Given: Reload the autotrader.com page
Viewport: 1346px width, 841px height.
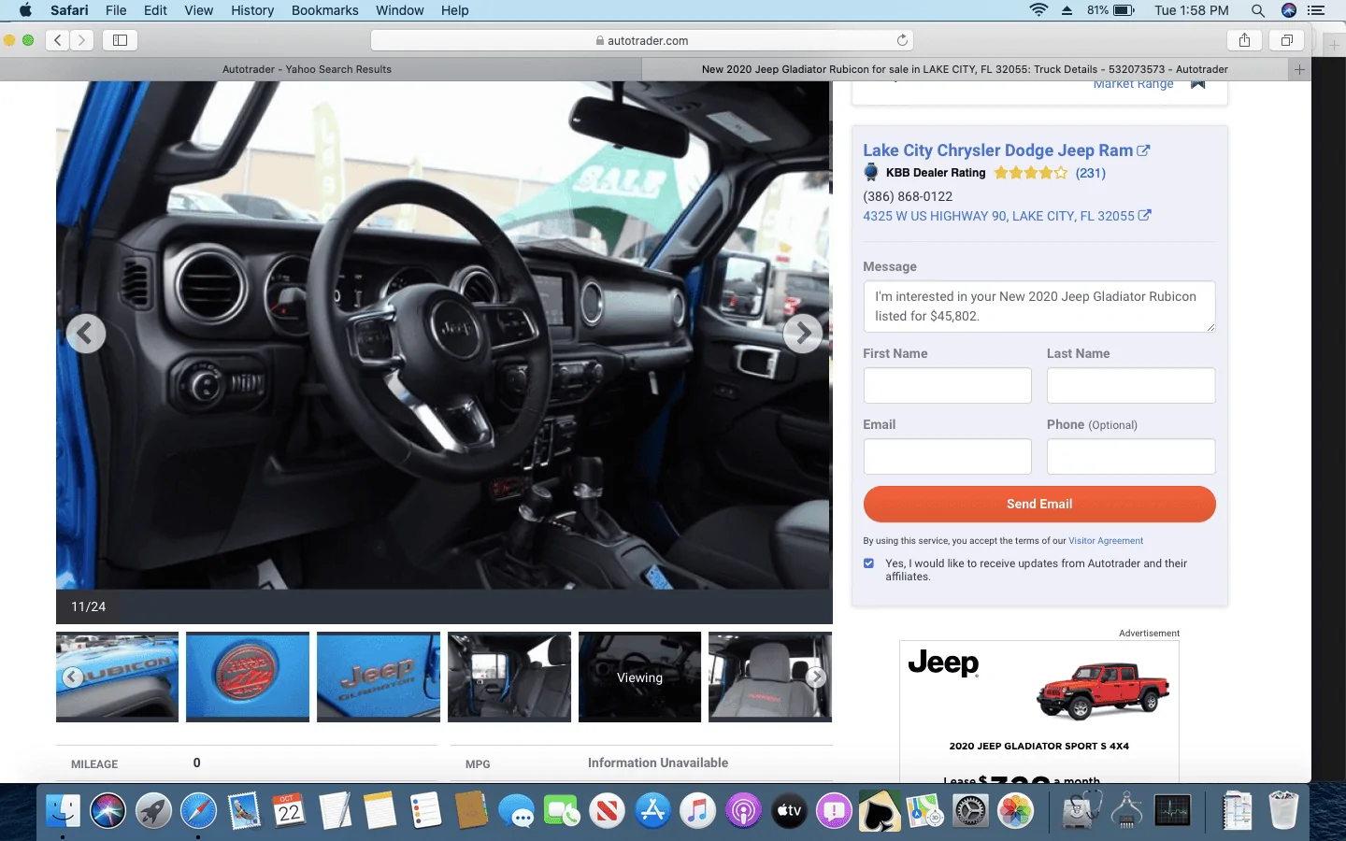Looking at the screenshot, I should coord(902,40).
